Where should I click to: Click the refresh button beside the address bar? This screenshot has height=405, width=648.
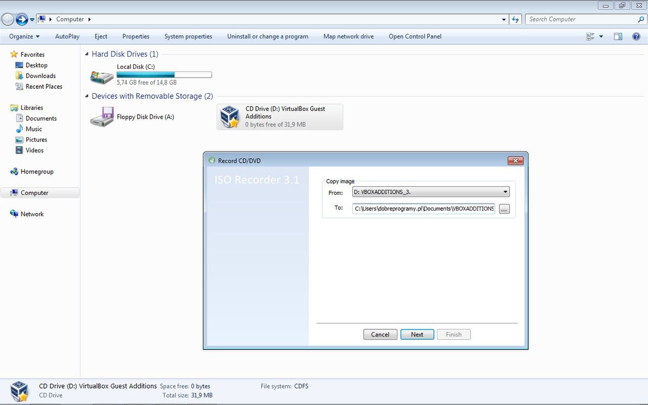(x=515, y=19)
